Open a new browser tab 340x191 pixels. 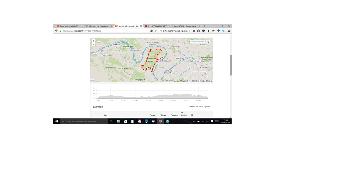[x=205, y=26]
